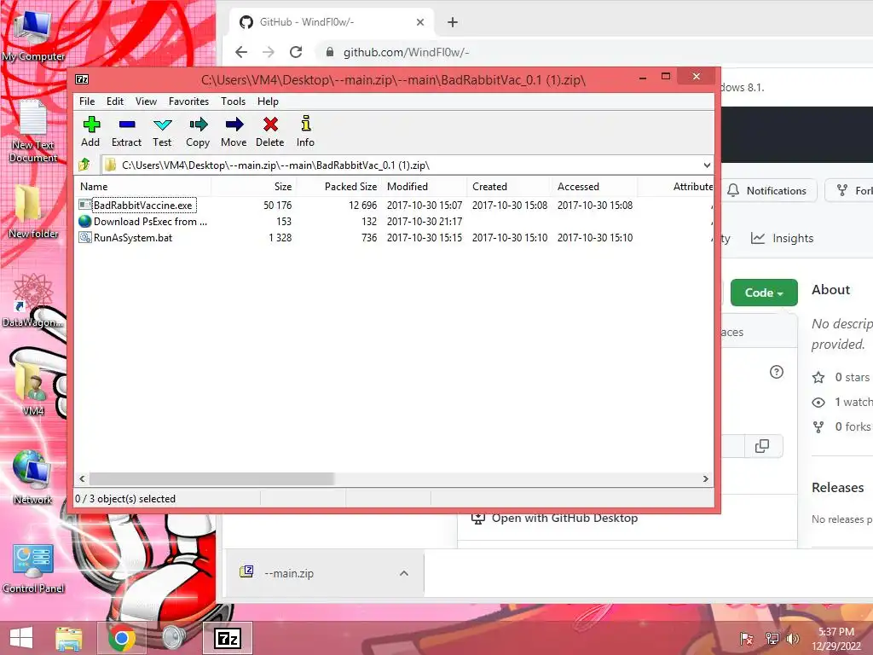Select the DataWagon shortcut on desktop

coord(33,301)
